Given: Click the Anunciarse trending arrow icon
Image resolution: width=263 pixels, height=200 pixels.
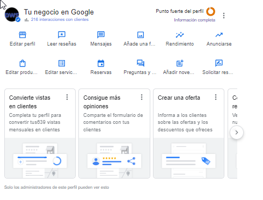Looking at the screenshot, I should [x=219, y=35].
